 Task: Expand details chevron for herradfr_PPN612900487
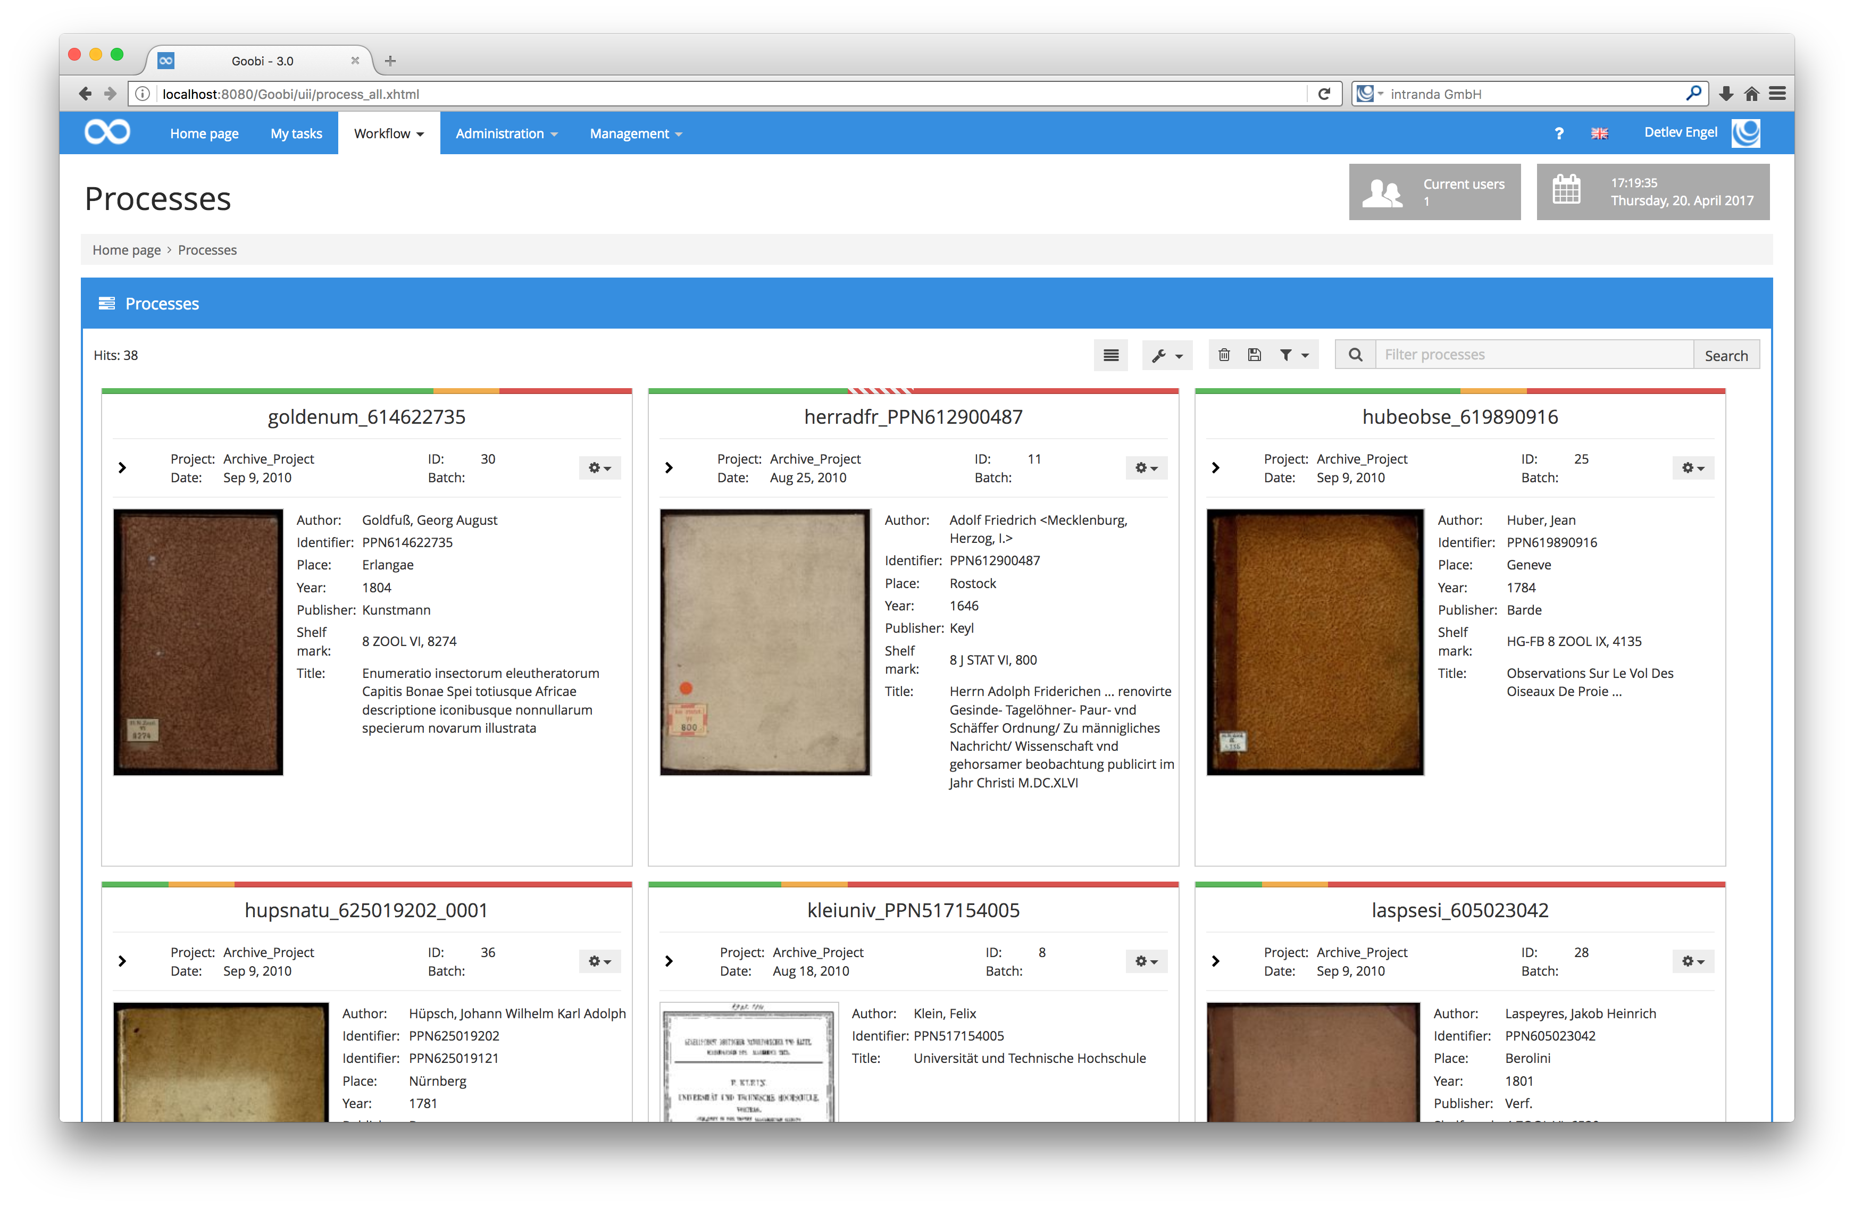click(x=669, y=468)
